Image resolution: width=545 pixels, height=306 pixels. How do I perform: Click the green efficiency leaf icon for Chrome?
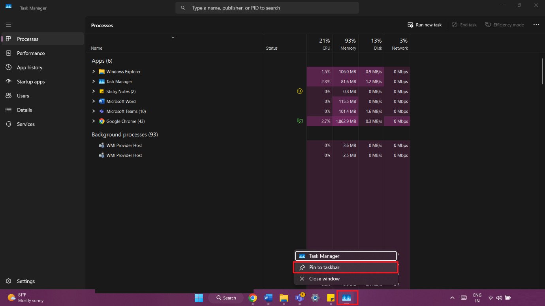pos(300,121)
